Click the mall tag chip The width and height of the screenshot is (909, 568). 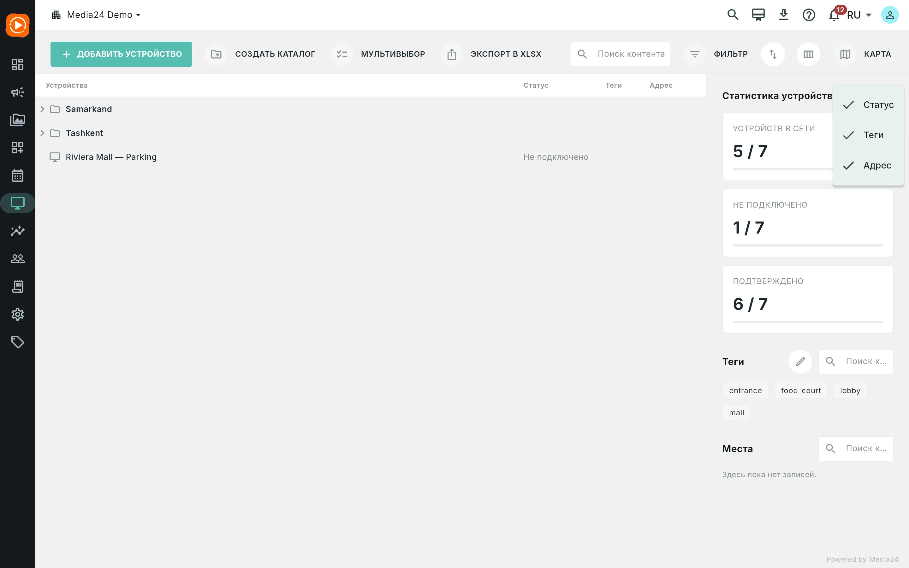(x=736, y=413)
